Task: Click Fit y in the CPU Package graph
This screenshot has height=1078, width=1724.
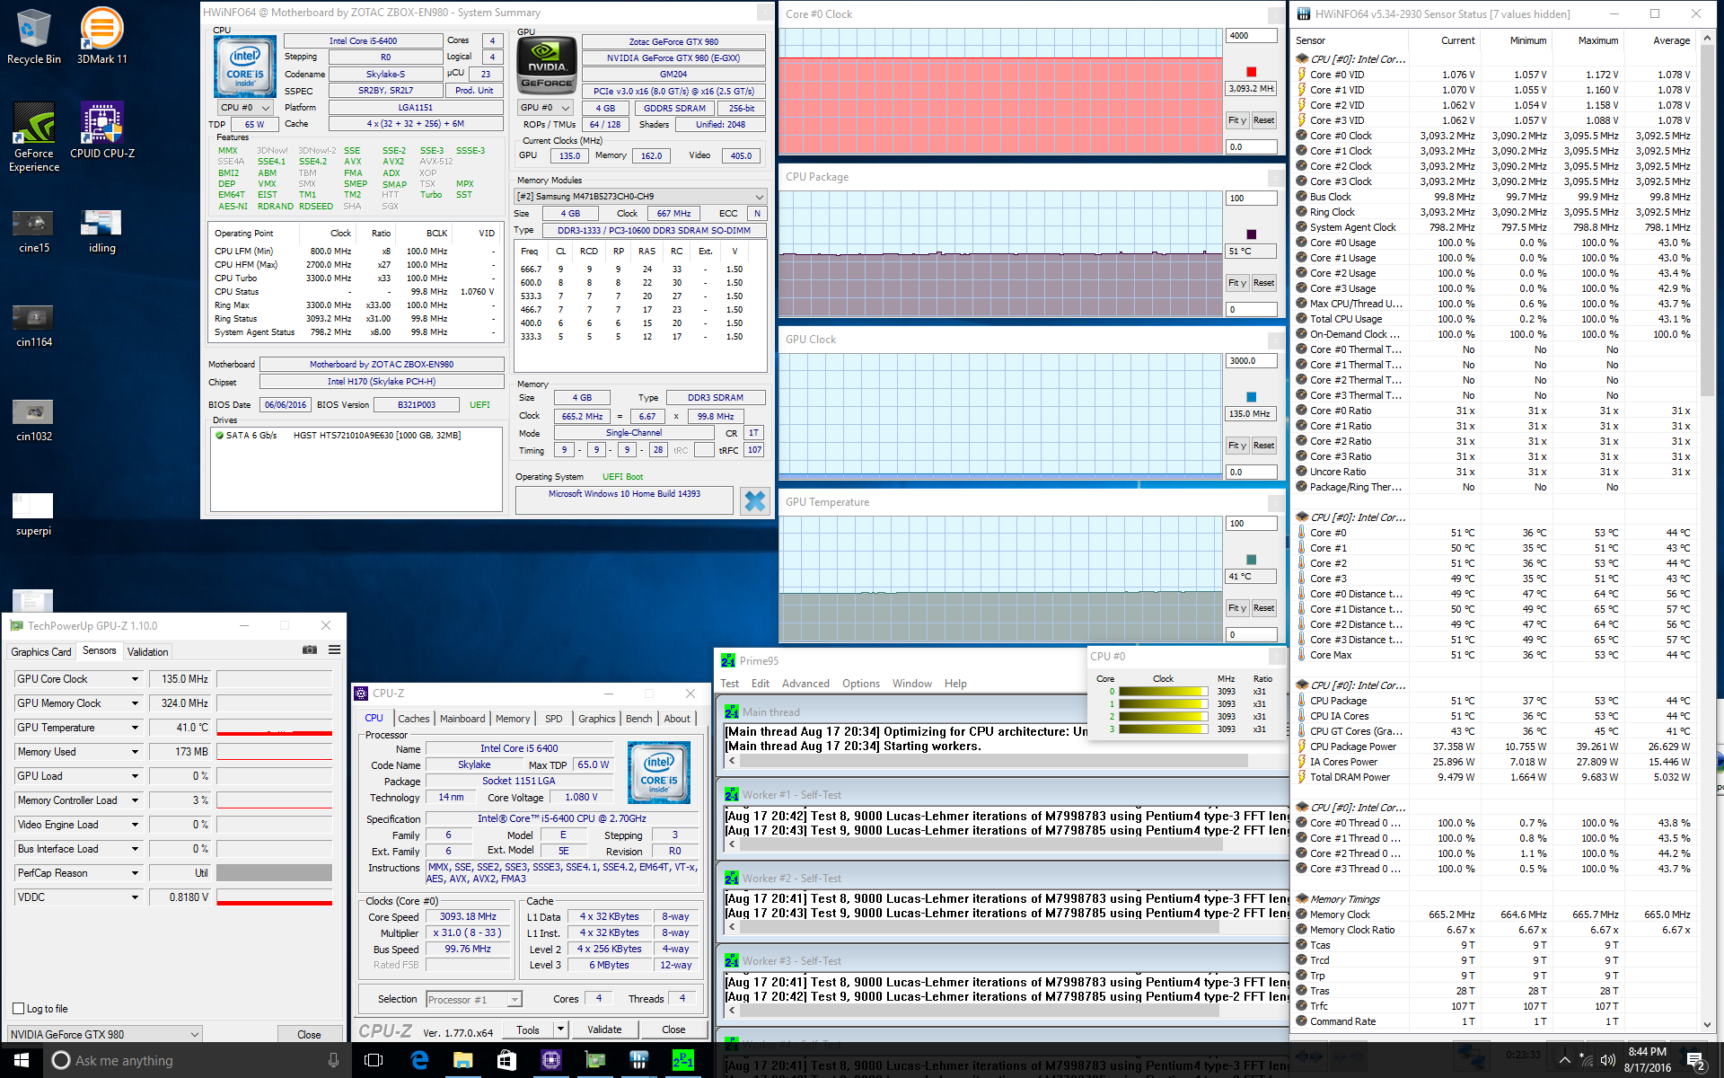Action: pyautogui.click(x=1237, y=283)
